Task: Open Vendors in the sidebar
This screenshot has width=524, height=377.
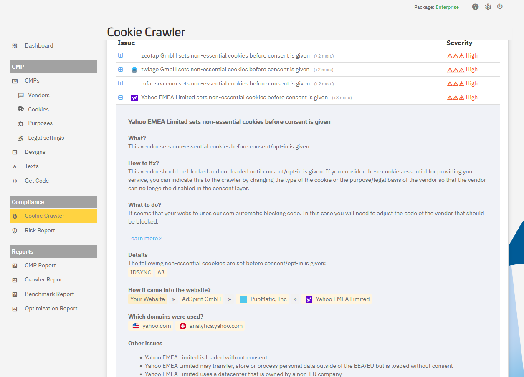Action: 39,95
